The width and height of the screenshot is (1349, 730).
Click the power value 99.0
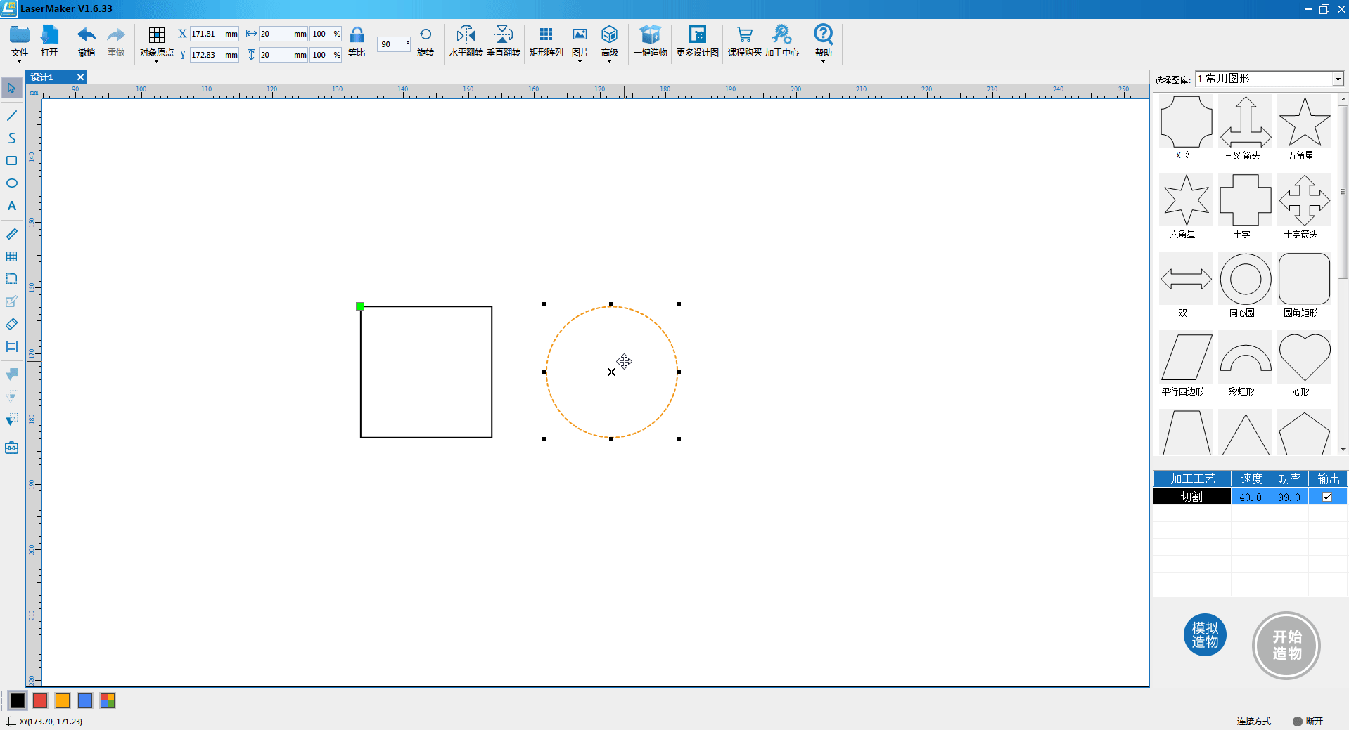1289,497
